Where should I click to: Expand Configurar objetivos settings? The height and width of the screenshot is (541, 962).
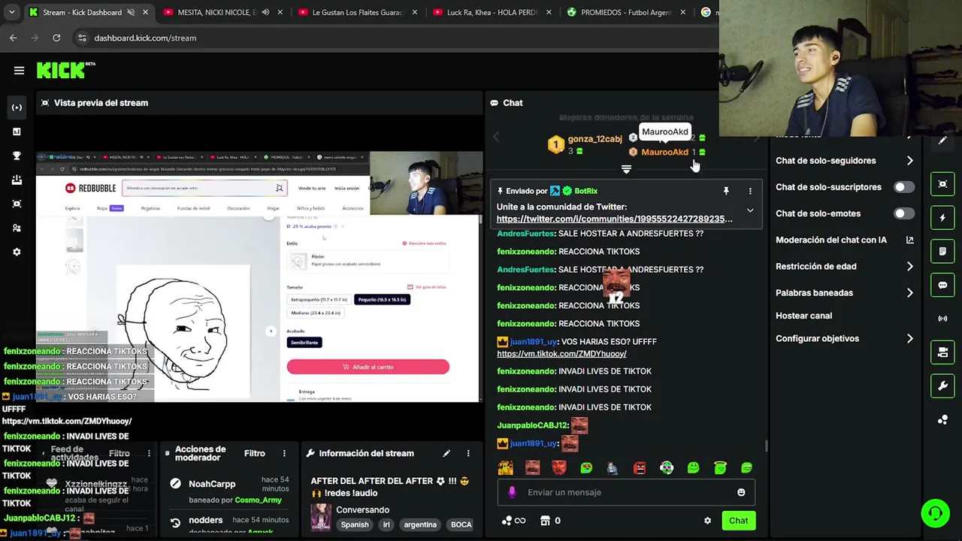pyautogui.click(x=909, y=339)
